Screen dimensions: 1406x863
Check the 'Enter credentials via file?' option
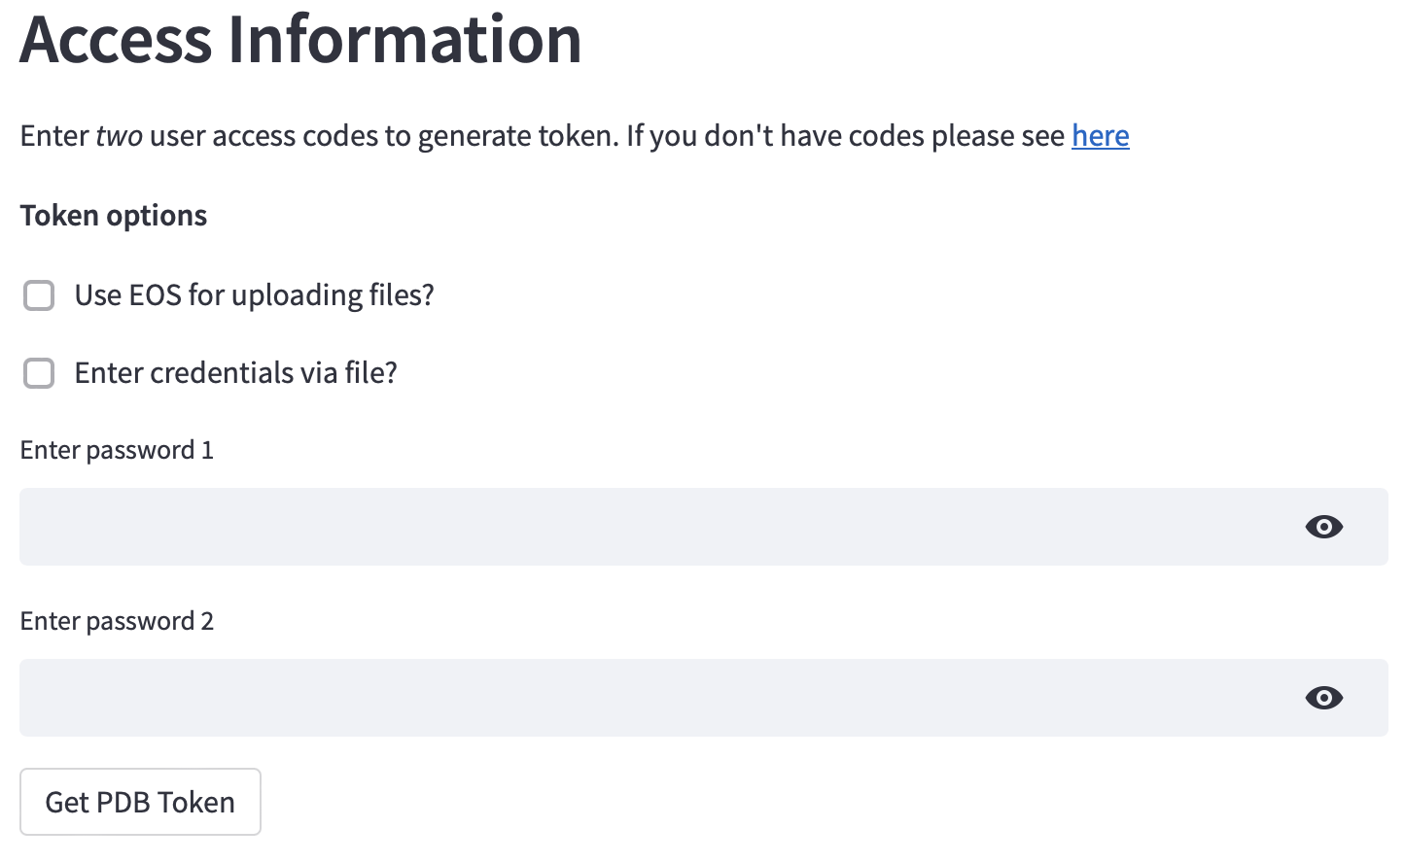point(39,372)
